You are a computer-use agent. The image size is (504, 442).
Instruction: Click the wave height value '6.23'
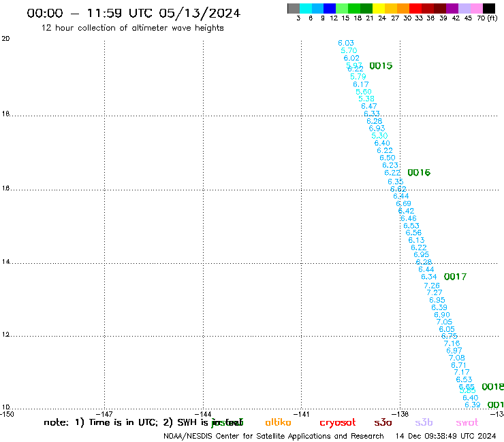click(x=390, y=165)
